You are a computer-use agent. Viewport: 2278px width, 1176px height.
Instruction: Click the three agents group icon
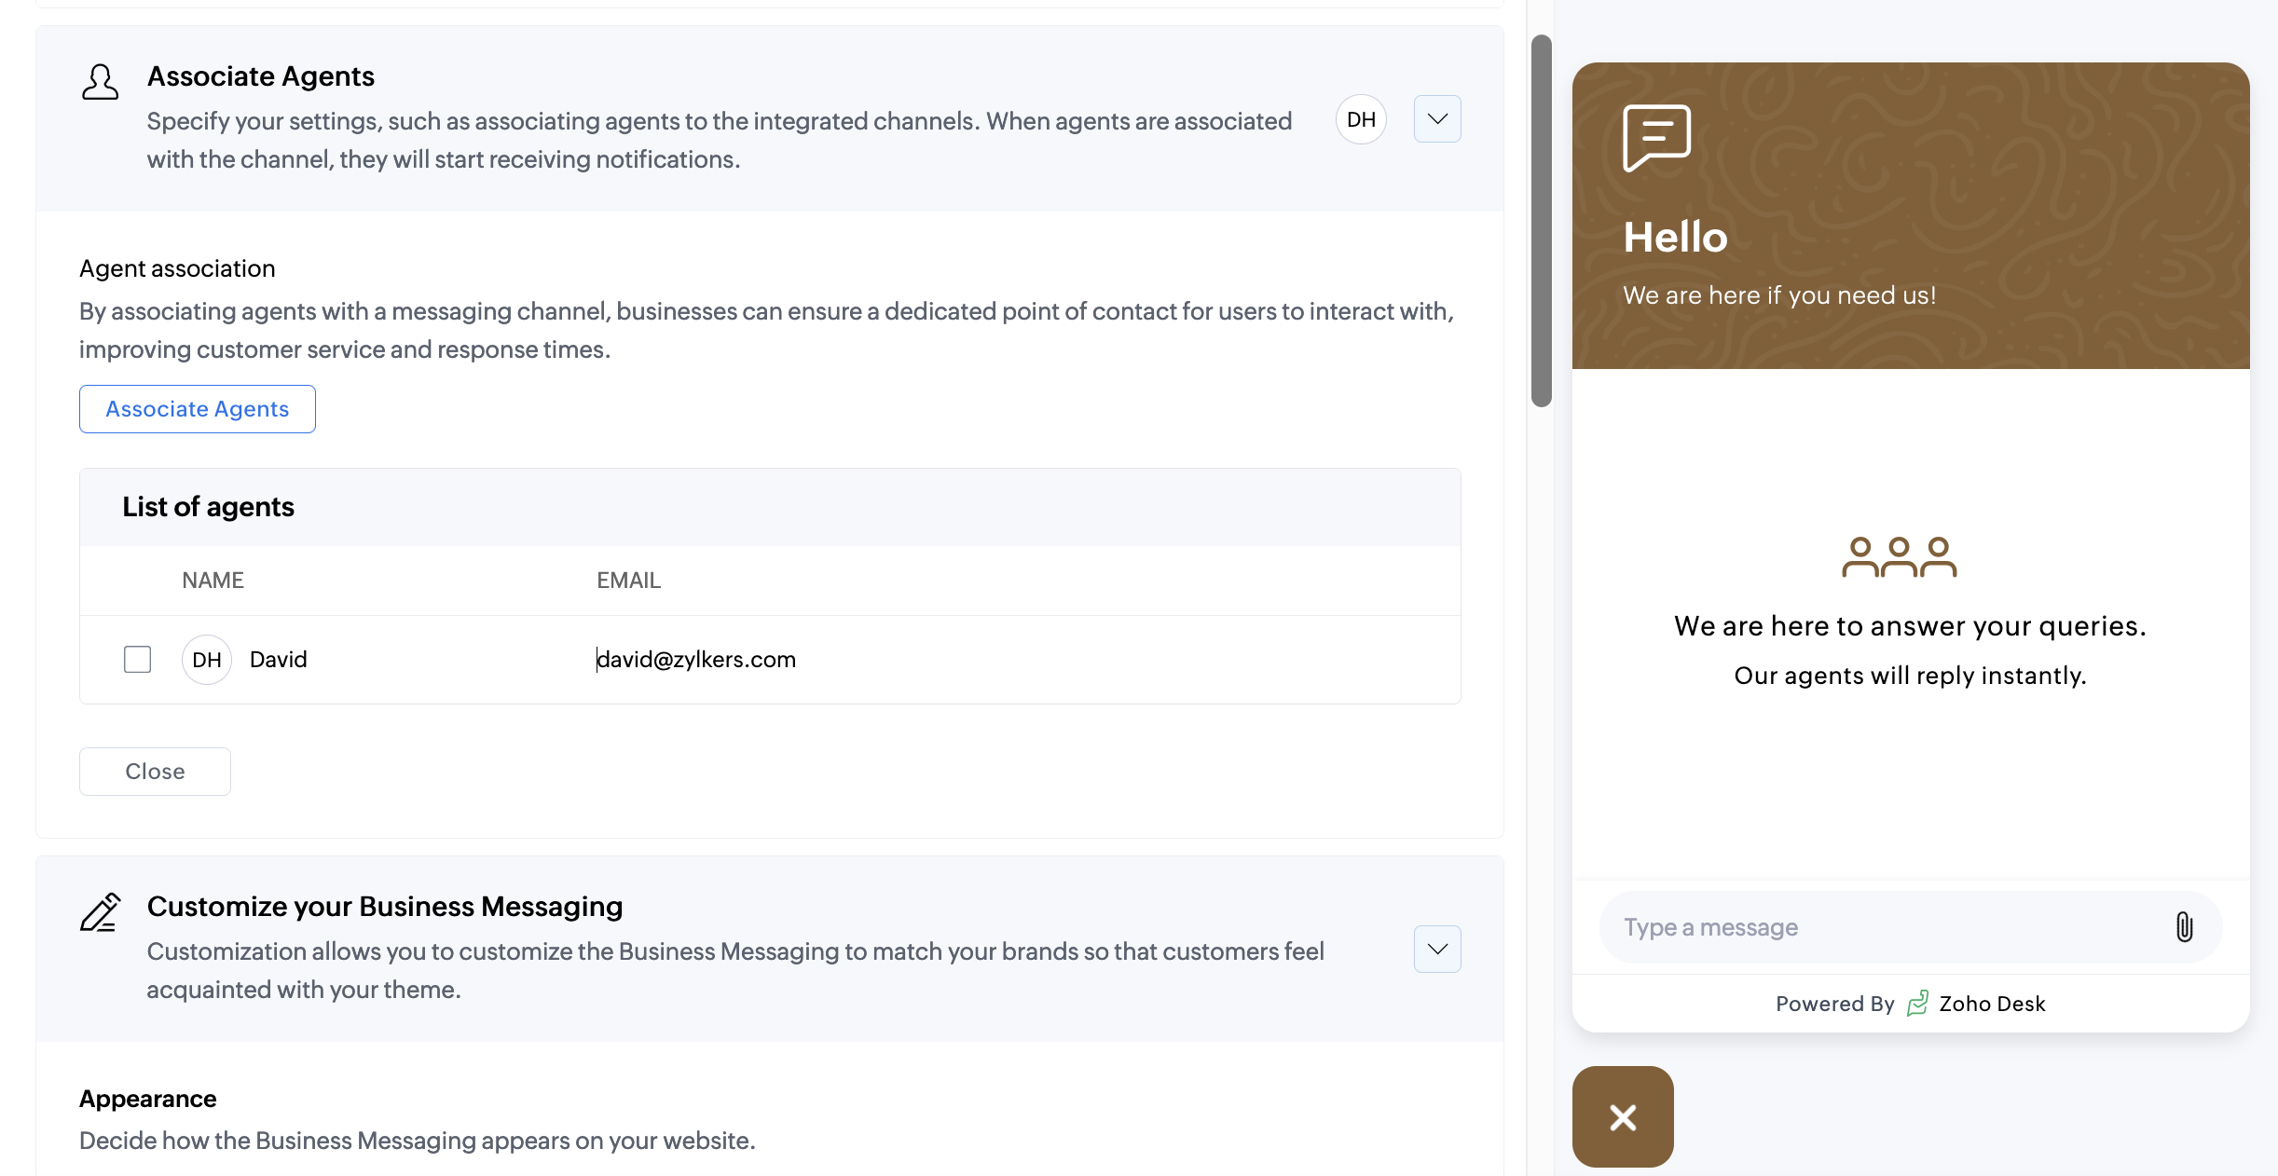click(1899, 557)
